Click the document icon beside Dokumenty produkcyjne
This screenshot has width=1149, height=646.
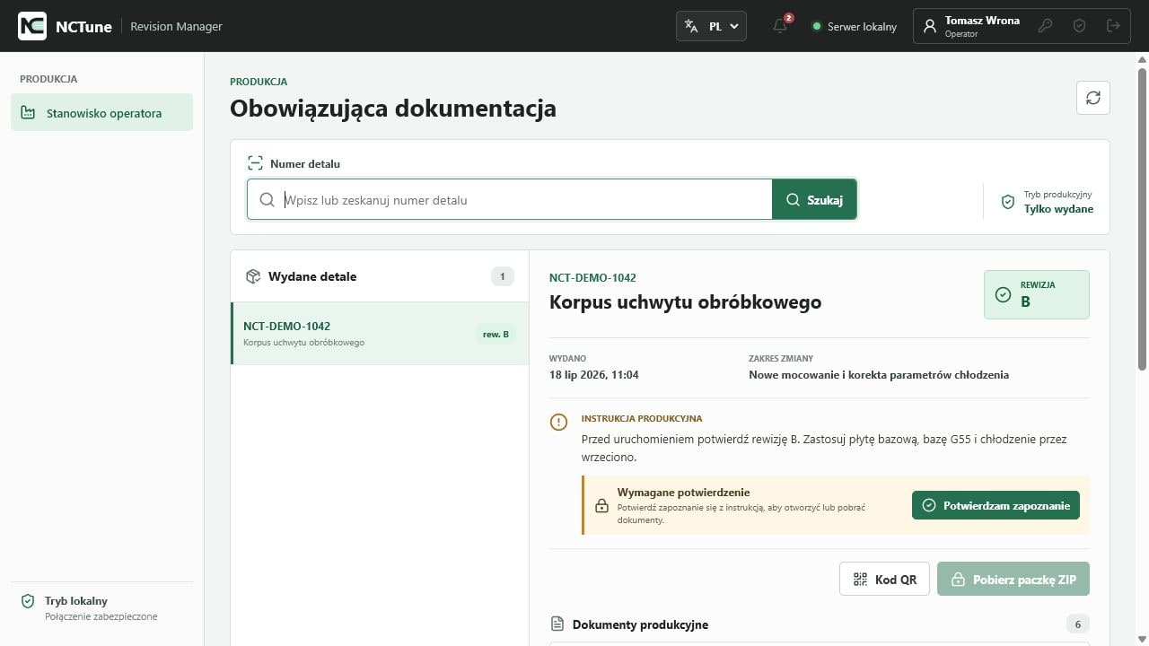[x=557, y=624]
